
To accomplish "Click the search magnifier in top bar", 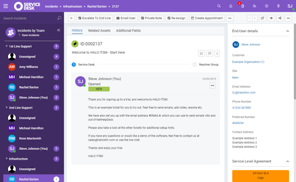I will tap(219, 6).
